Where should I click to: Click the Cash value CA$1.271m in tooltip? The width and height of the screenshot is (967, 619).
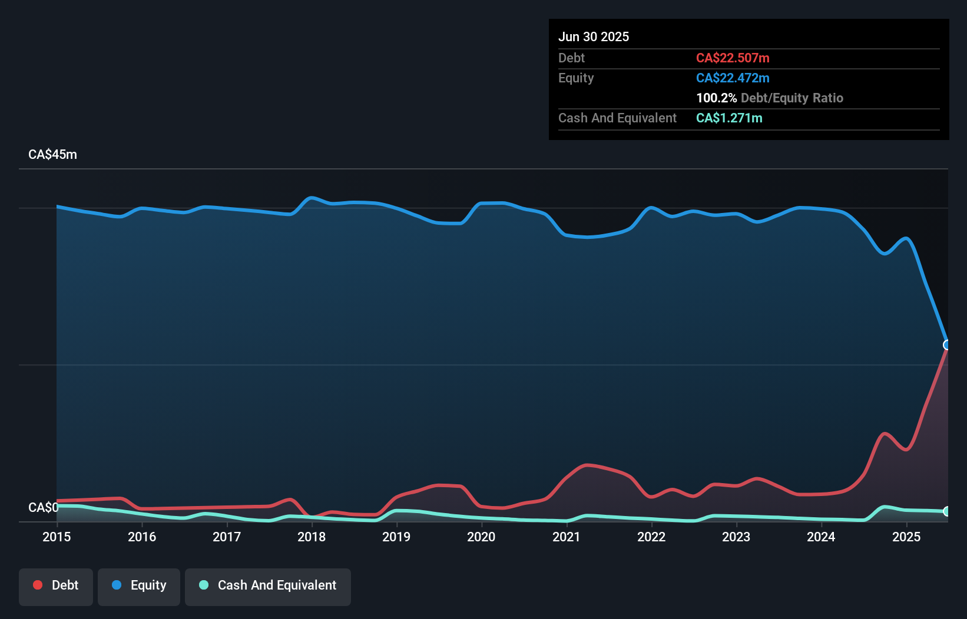tap(729, 118)
